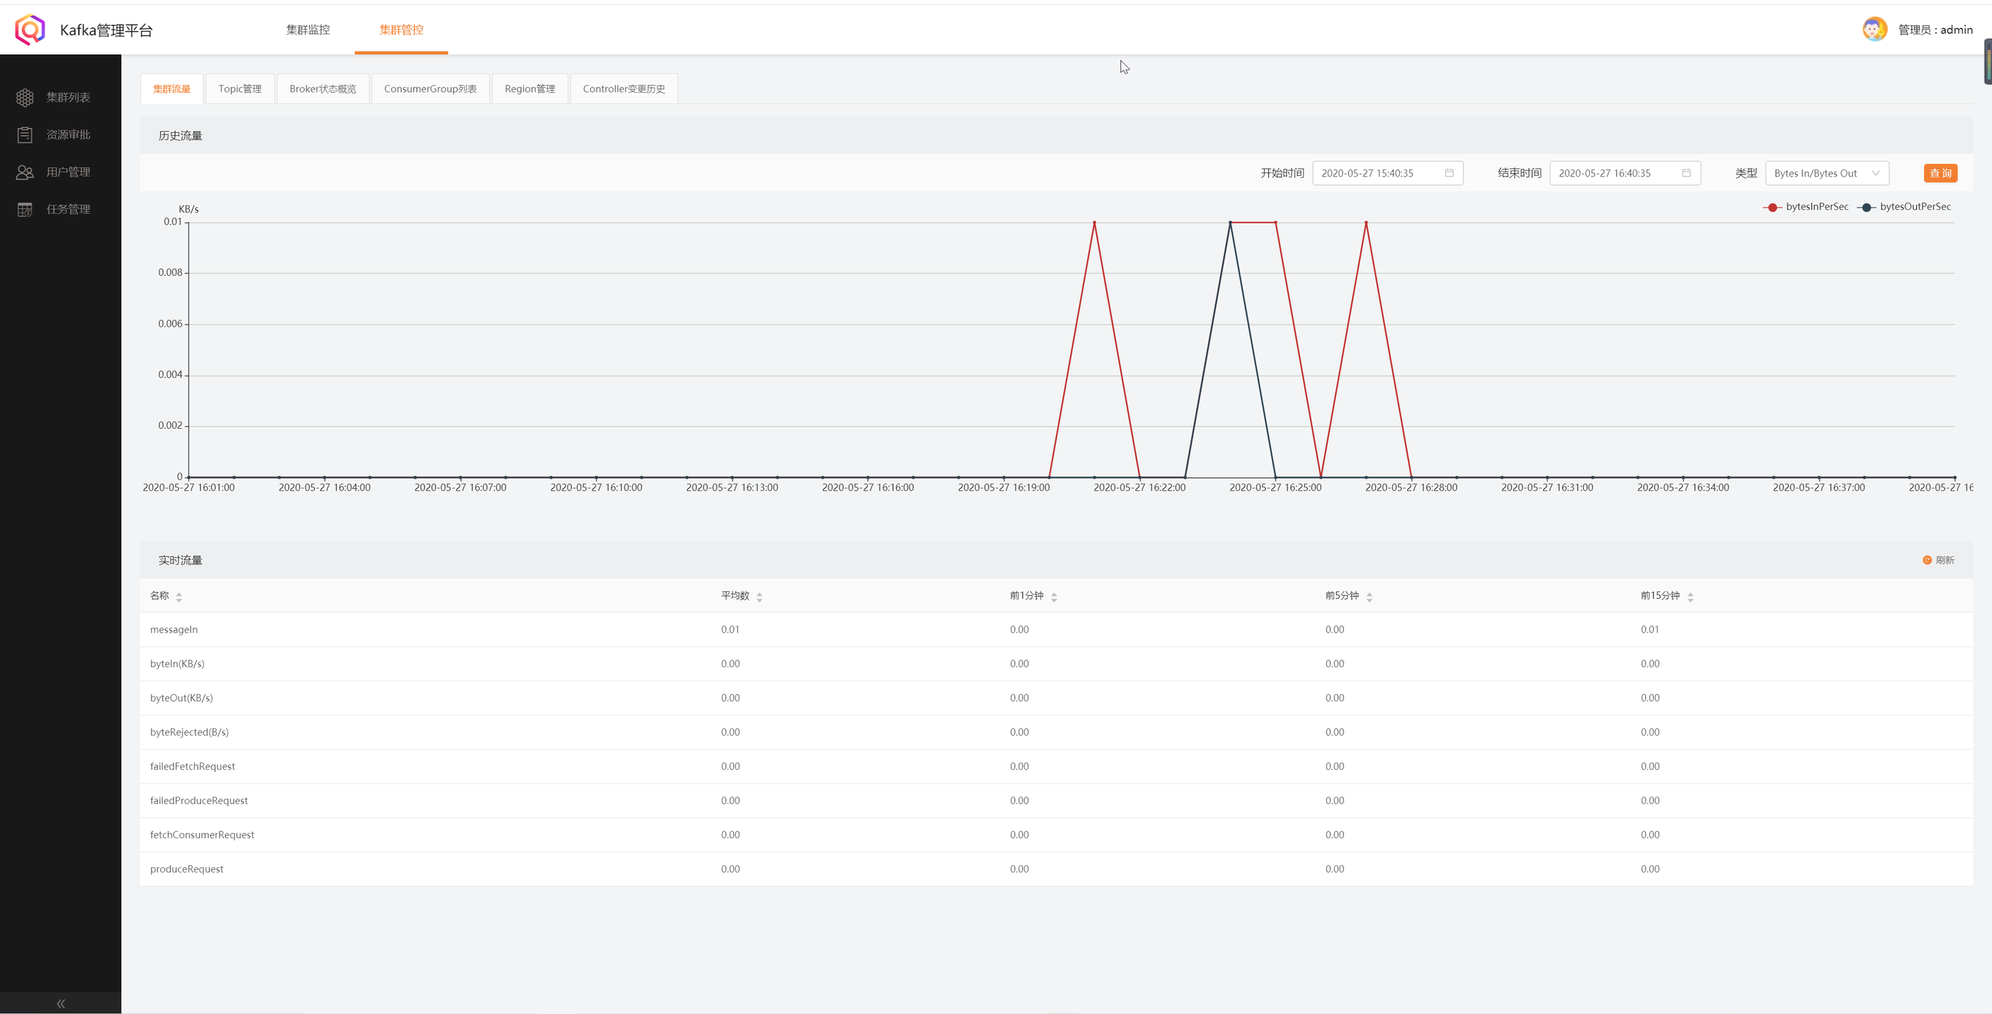Open the resource approval (资源审批) sidebar icon
1992x1014 pixels.
(x=25, y=134)
